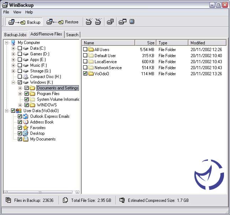Open the Search tab
The height and width of the screenshot is (215, 230).
click(72, 35)
